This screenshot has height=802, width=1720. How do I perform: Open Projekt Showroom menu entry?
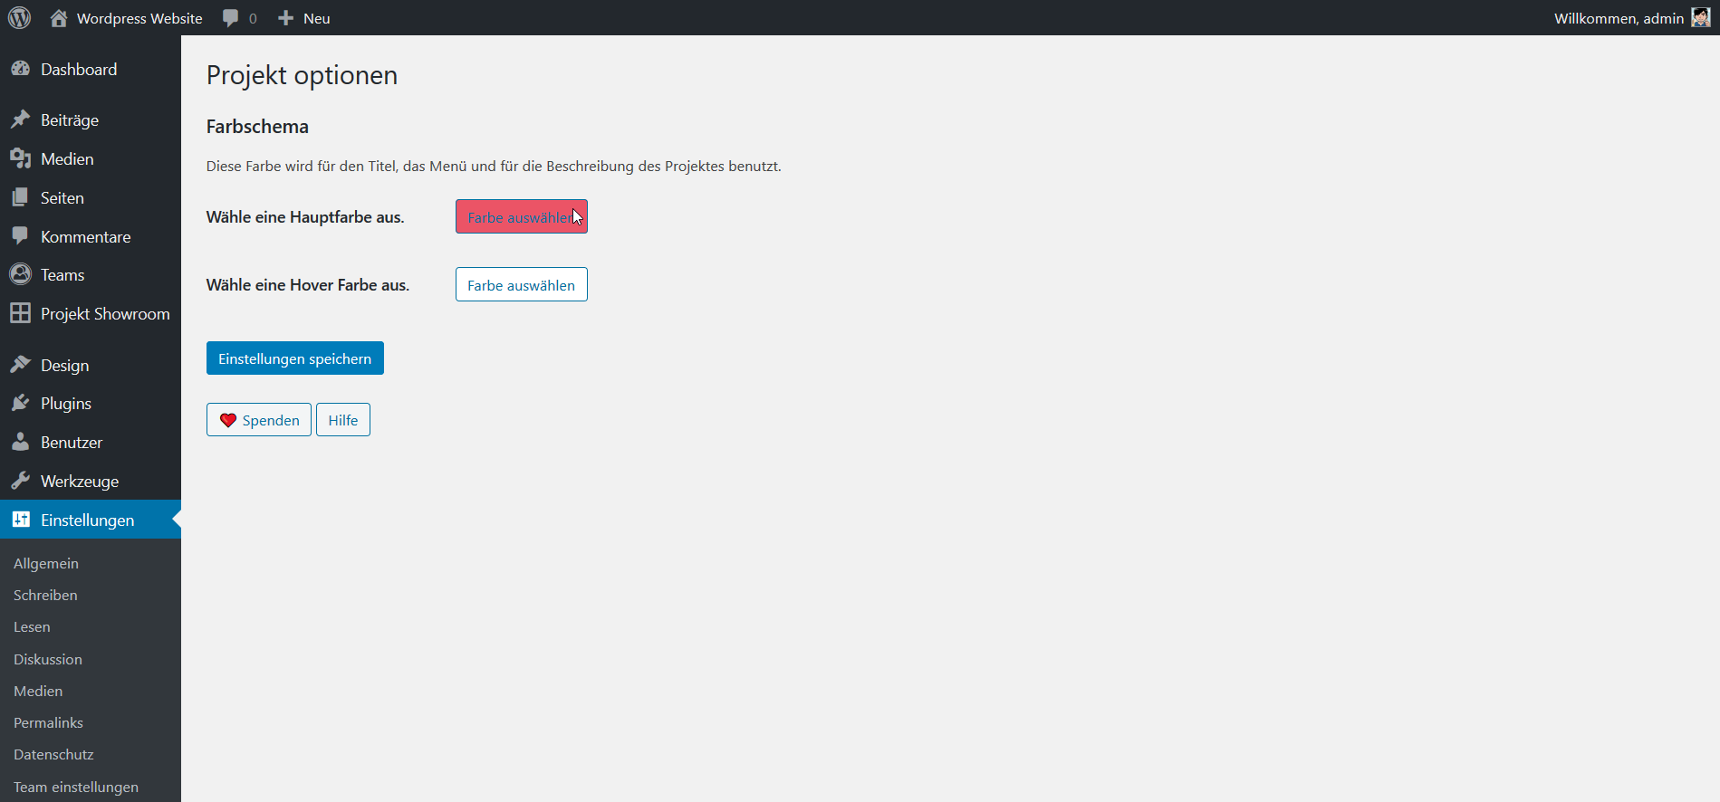pyautogui.click(x=91, y=313)
